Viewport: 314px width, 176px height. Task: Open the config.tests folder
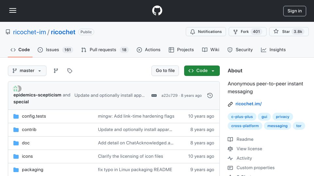tap(34, 116)
